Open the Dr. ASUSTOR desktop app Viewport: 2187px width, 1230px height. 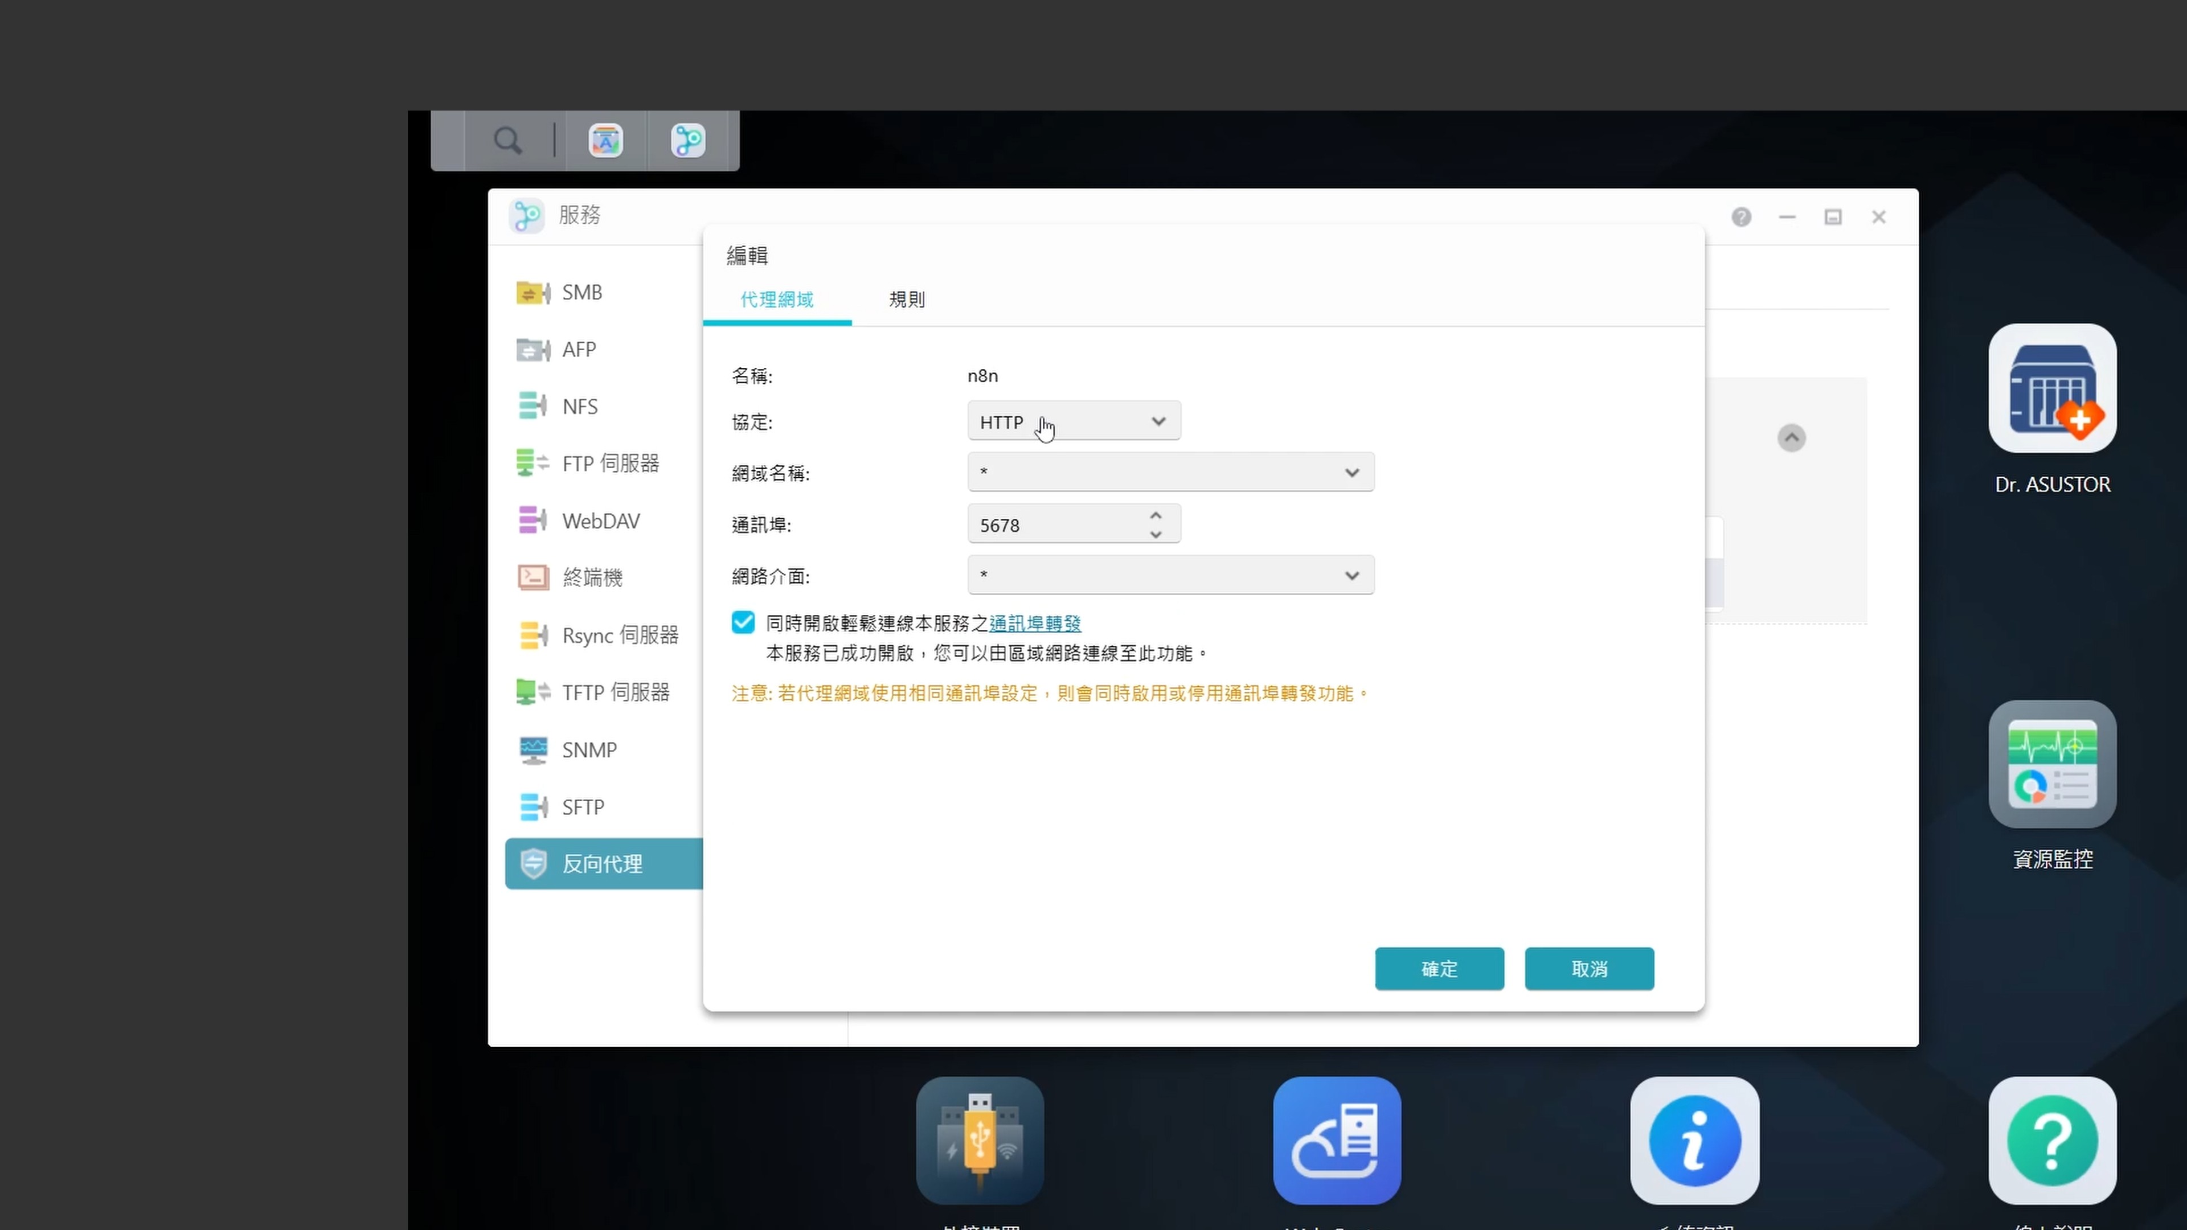pos(2051,389)
